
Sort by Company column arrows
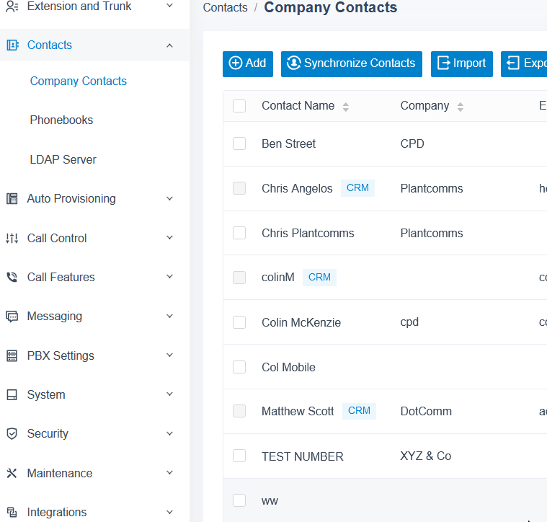coord(461,107)
